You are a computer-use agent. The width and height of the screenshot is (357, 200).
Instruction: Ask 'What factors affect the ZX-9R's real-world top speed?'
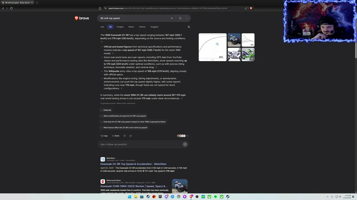pyautogui.click(x=124, y=127)
